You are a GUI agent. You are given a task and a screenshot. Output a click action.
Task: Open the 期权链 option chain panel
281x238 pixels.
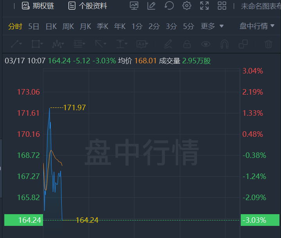tap(38, 5)
